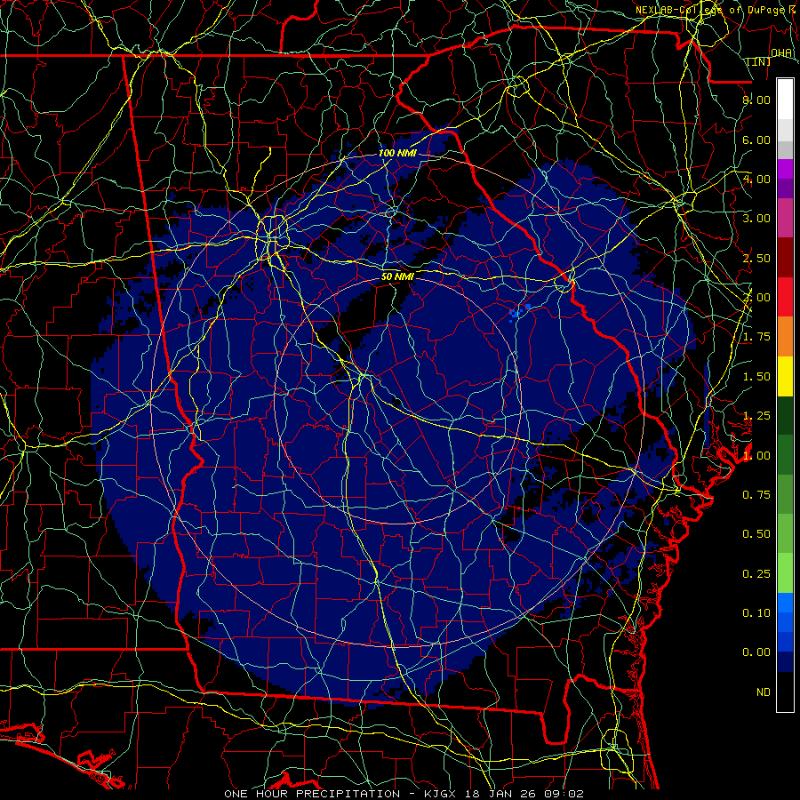Click the 1.25 legend value
This screenshot has height=800, width=800.
point(756,416)
